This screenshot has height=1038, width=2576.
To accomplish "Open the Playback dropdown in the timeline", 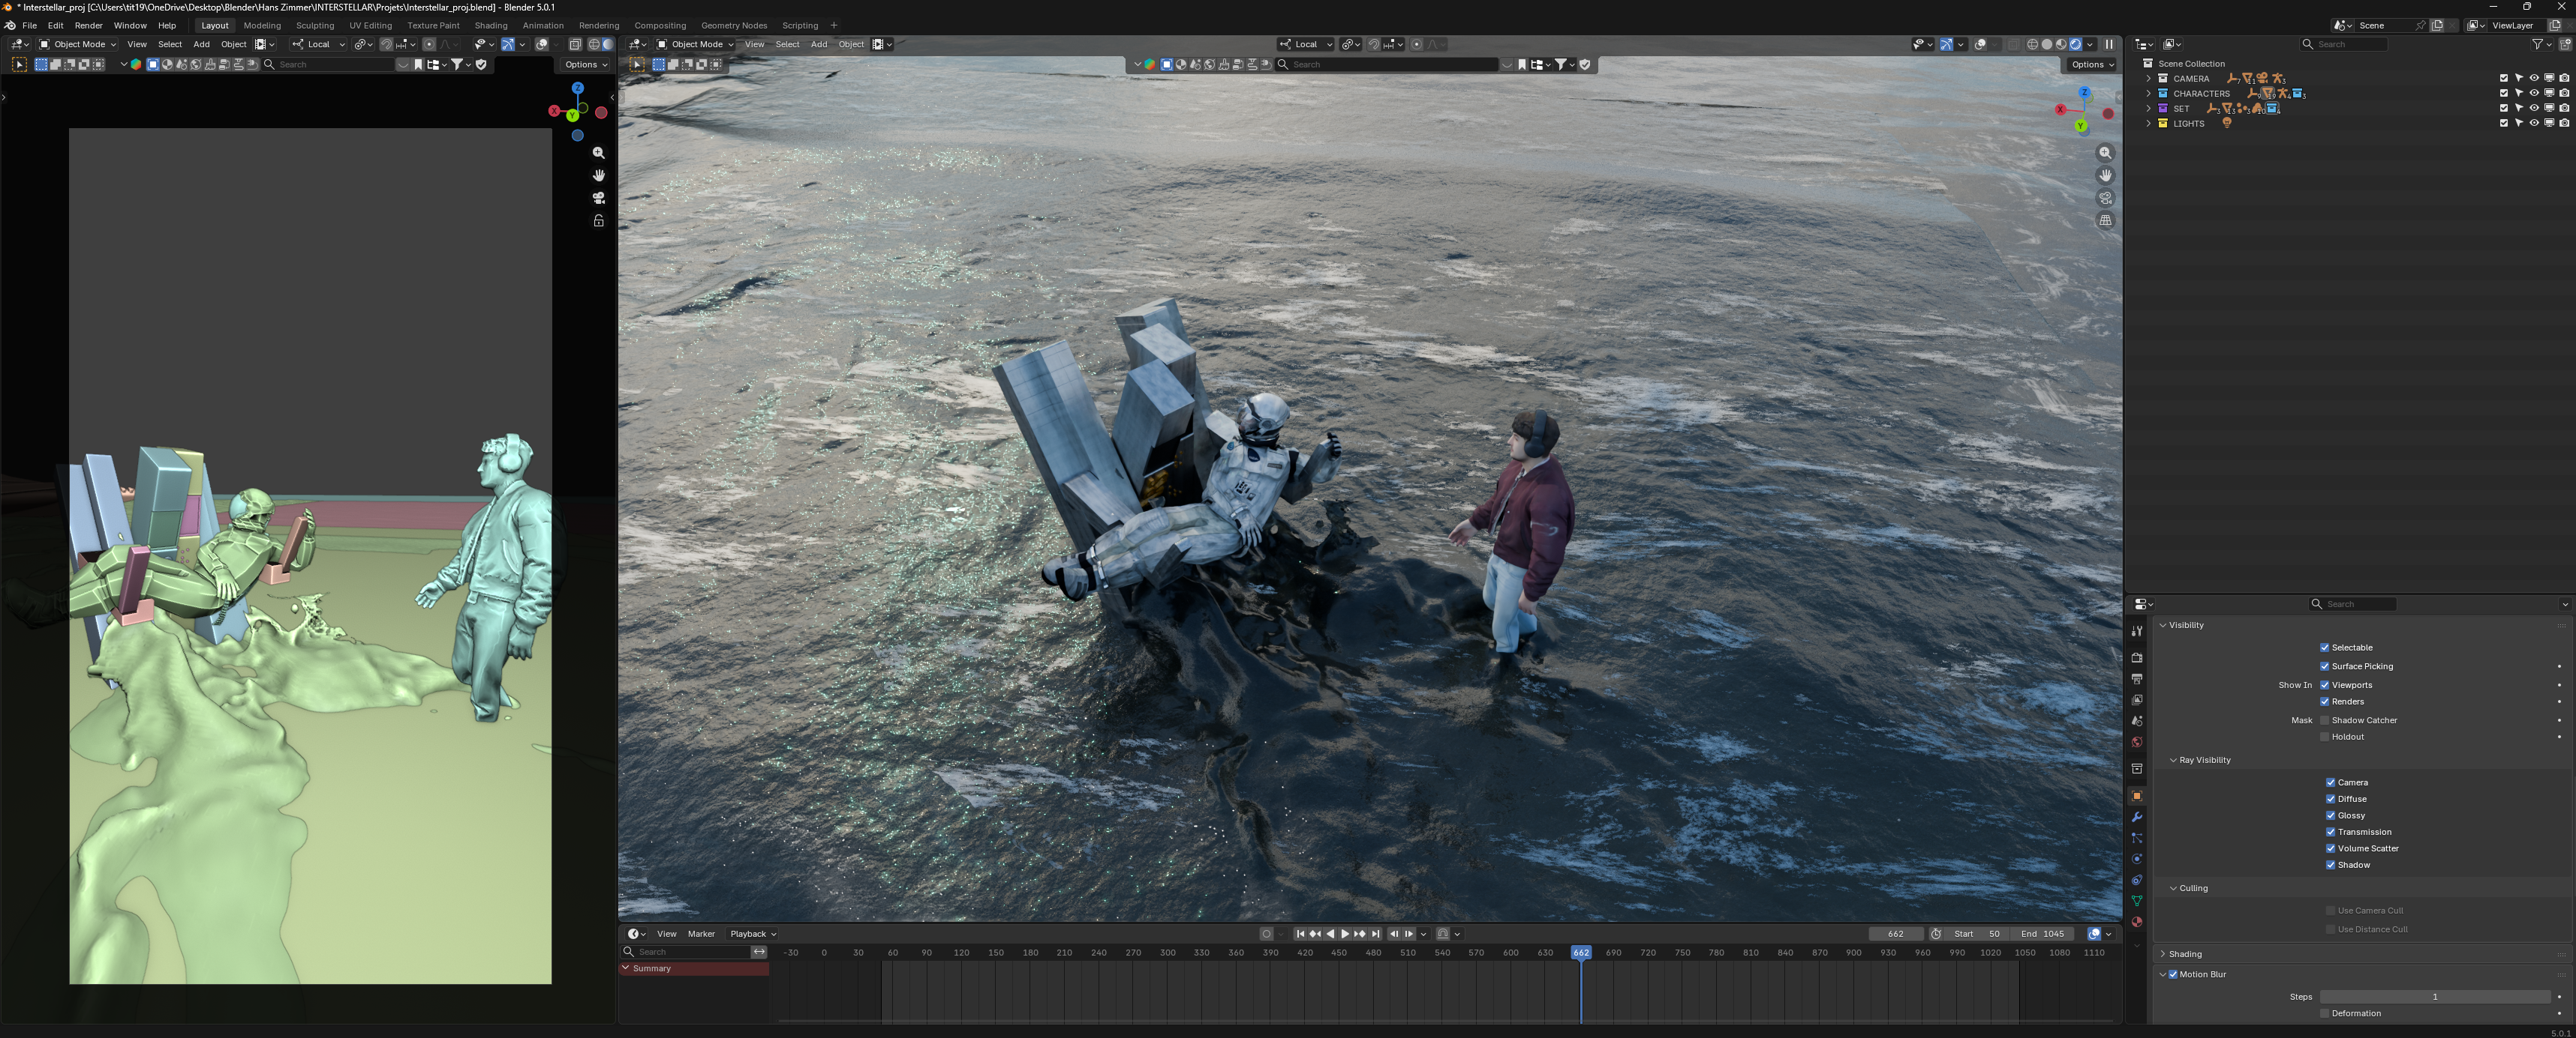I will [748, 933].
